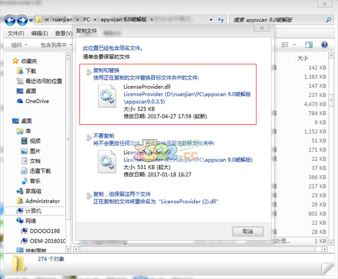The image size is (338, 279).
Task: Open the 编辑(E) menu
Action: 39,33
